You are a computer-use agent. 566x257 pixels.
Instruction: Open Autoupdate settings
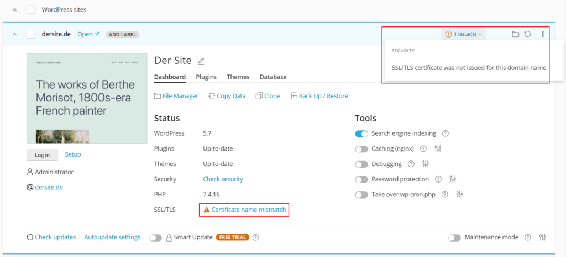pyautogui.click(x=112, y=237)
